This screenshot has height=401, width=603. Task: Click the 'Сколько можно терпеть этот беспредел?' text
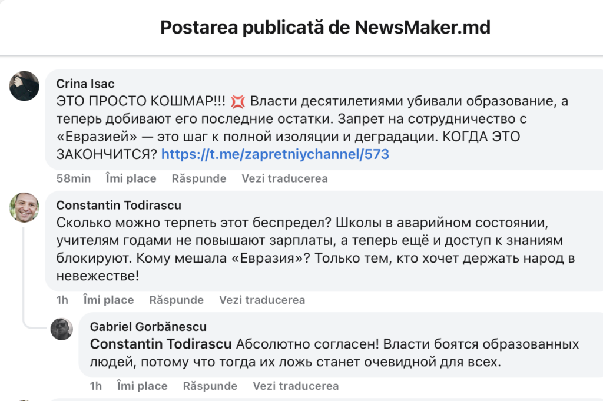tap(194, 223)
